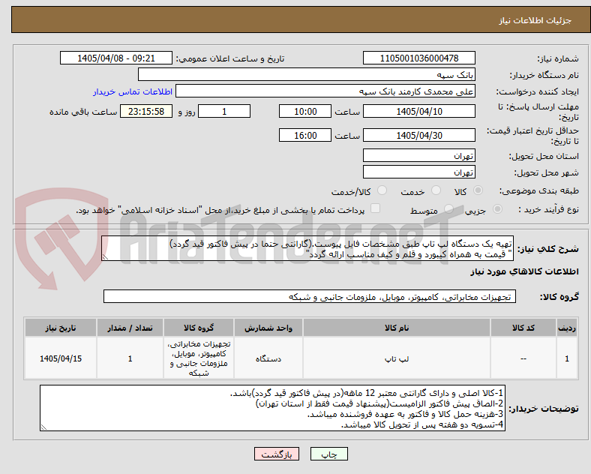Select the خدمت radio button

point(436,190)
